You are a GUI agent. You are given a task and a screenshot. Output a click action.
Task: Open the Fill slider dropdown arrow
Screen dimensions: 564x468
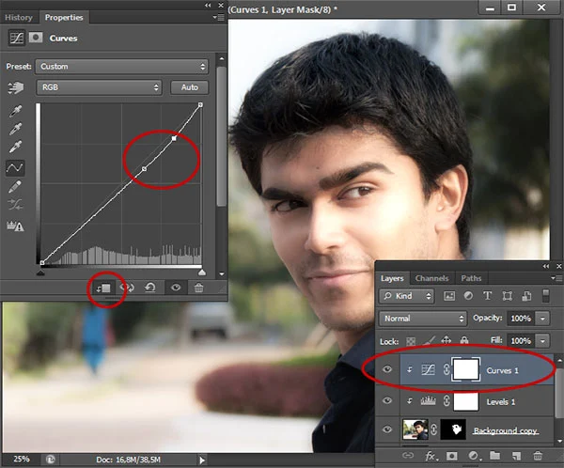[542, 340]
